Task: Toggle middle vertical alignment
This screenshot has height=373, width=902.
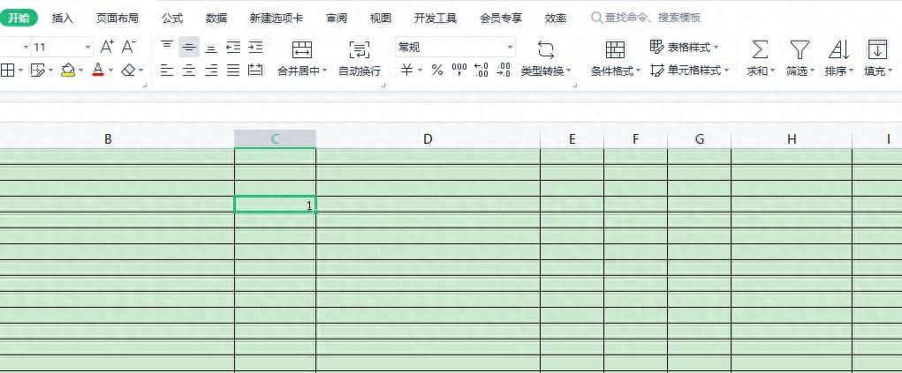Action: [189, 47]
